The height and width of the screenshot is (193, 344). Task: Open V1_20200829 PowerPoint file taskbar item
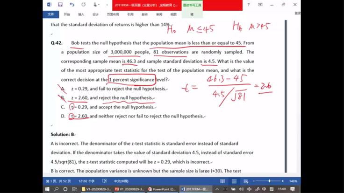(129, 189)
